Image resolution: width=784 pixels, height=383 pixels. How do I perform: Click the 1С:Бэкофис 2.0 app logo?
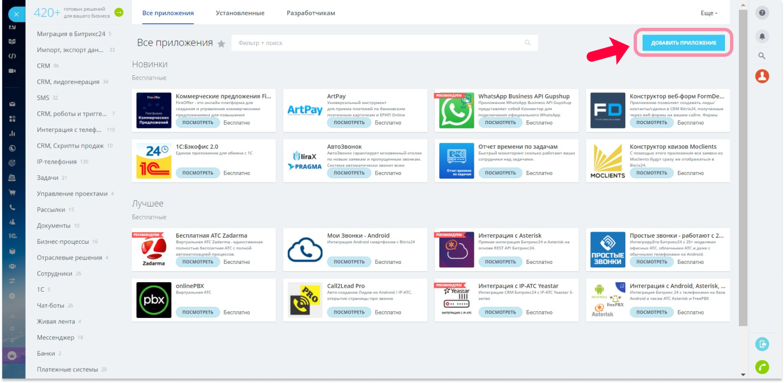[x=154, y=161]
